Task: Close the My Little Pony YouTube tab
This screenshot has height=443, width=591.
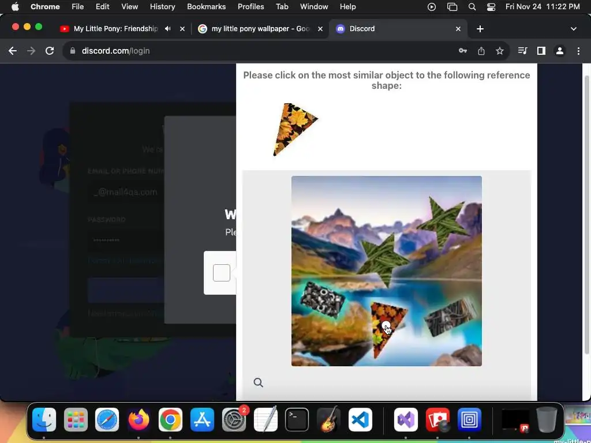Action: (x=182, y=29)
